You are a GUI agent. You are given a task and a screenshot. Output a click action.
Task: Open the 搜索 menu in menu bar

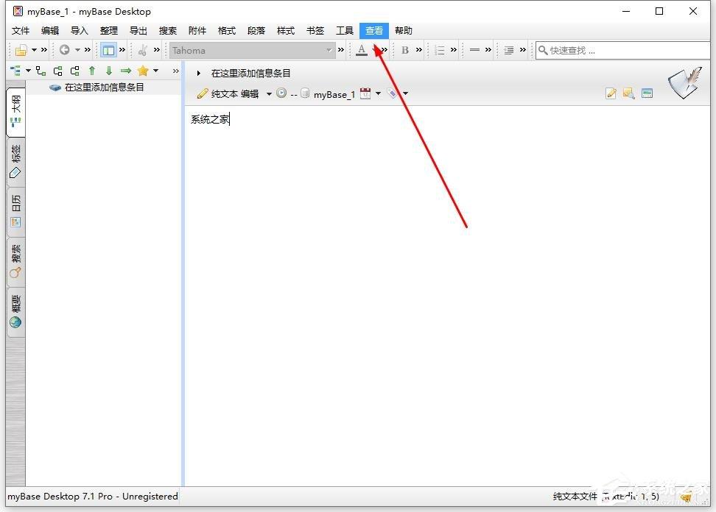click(x=168, y=31)
